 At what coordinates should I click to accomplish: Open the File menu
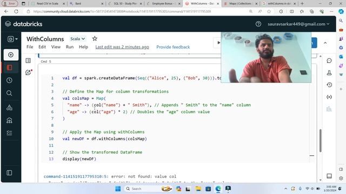point(30,47)
